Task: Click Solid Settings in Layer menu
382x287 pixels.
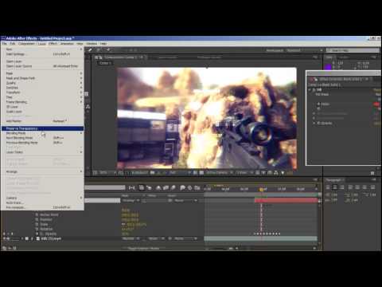Action: (x=42, y=54)
